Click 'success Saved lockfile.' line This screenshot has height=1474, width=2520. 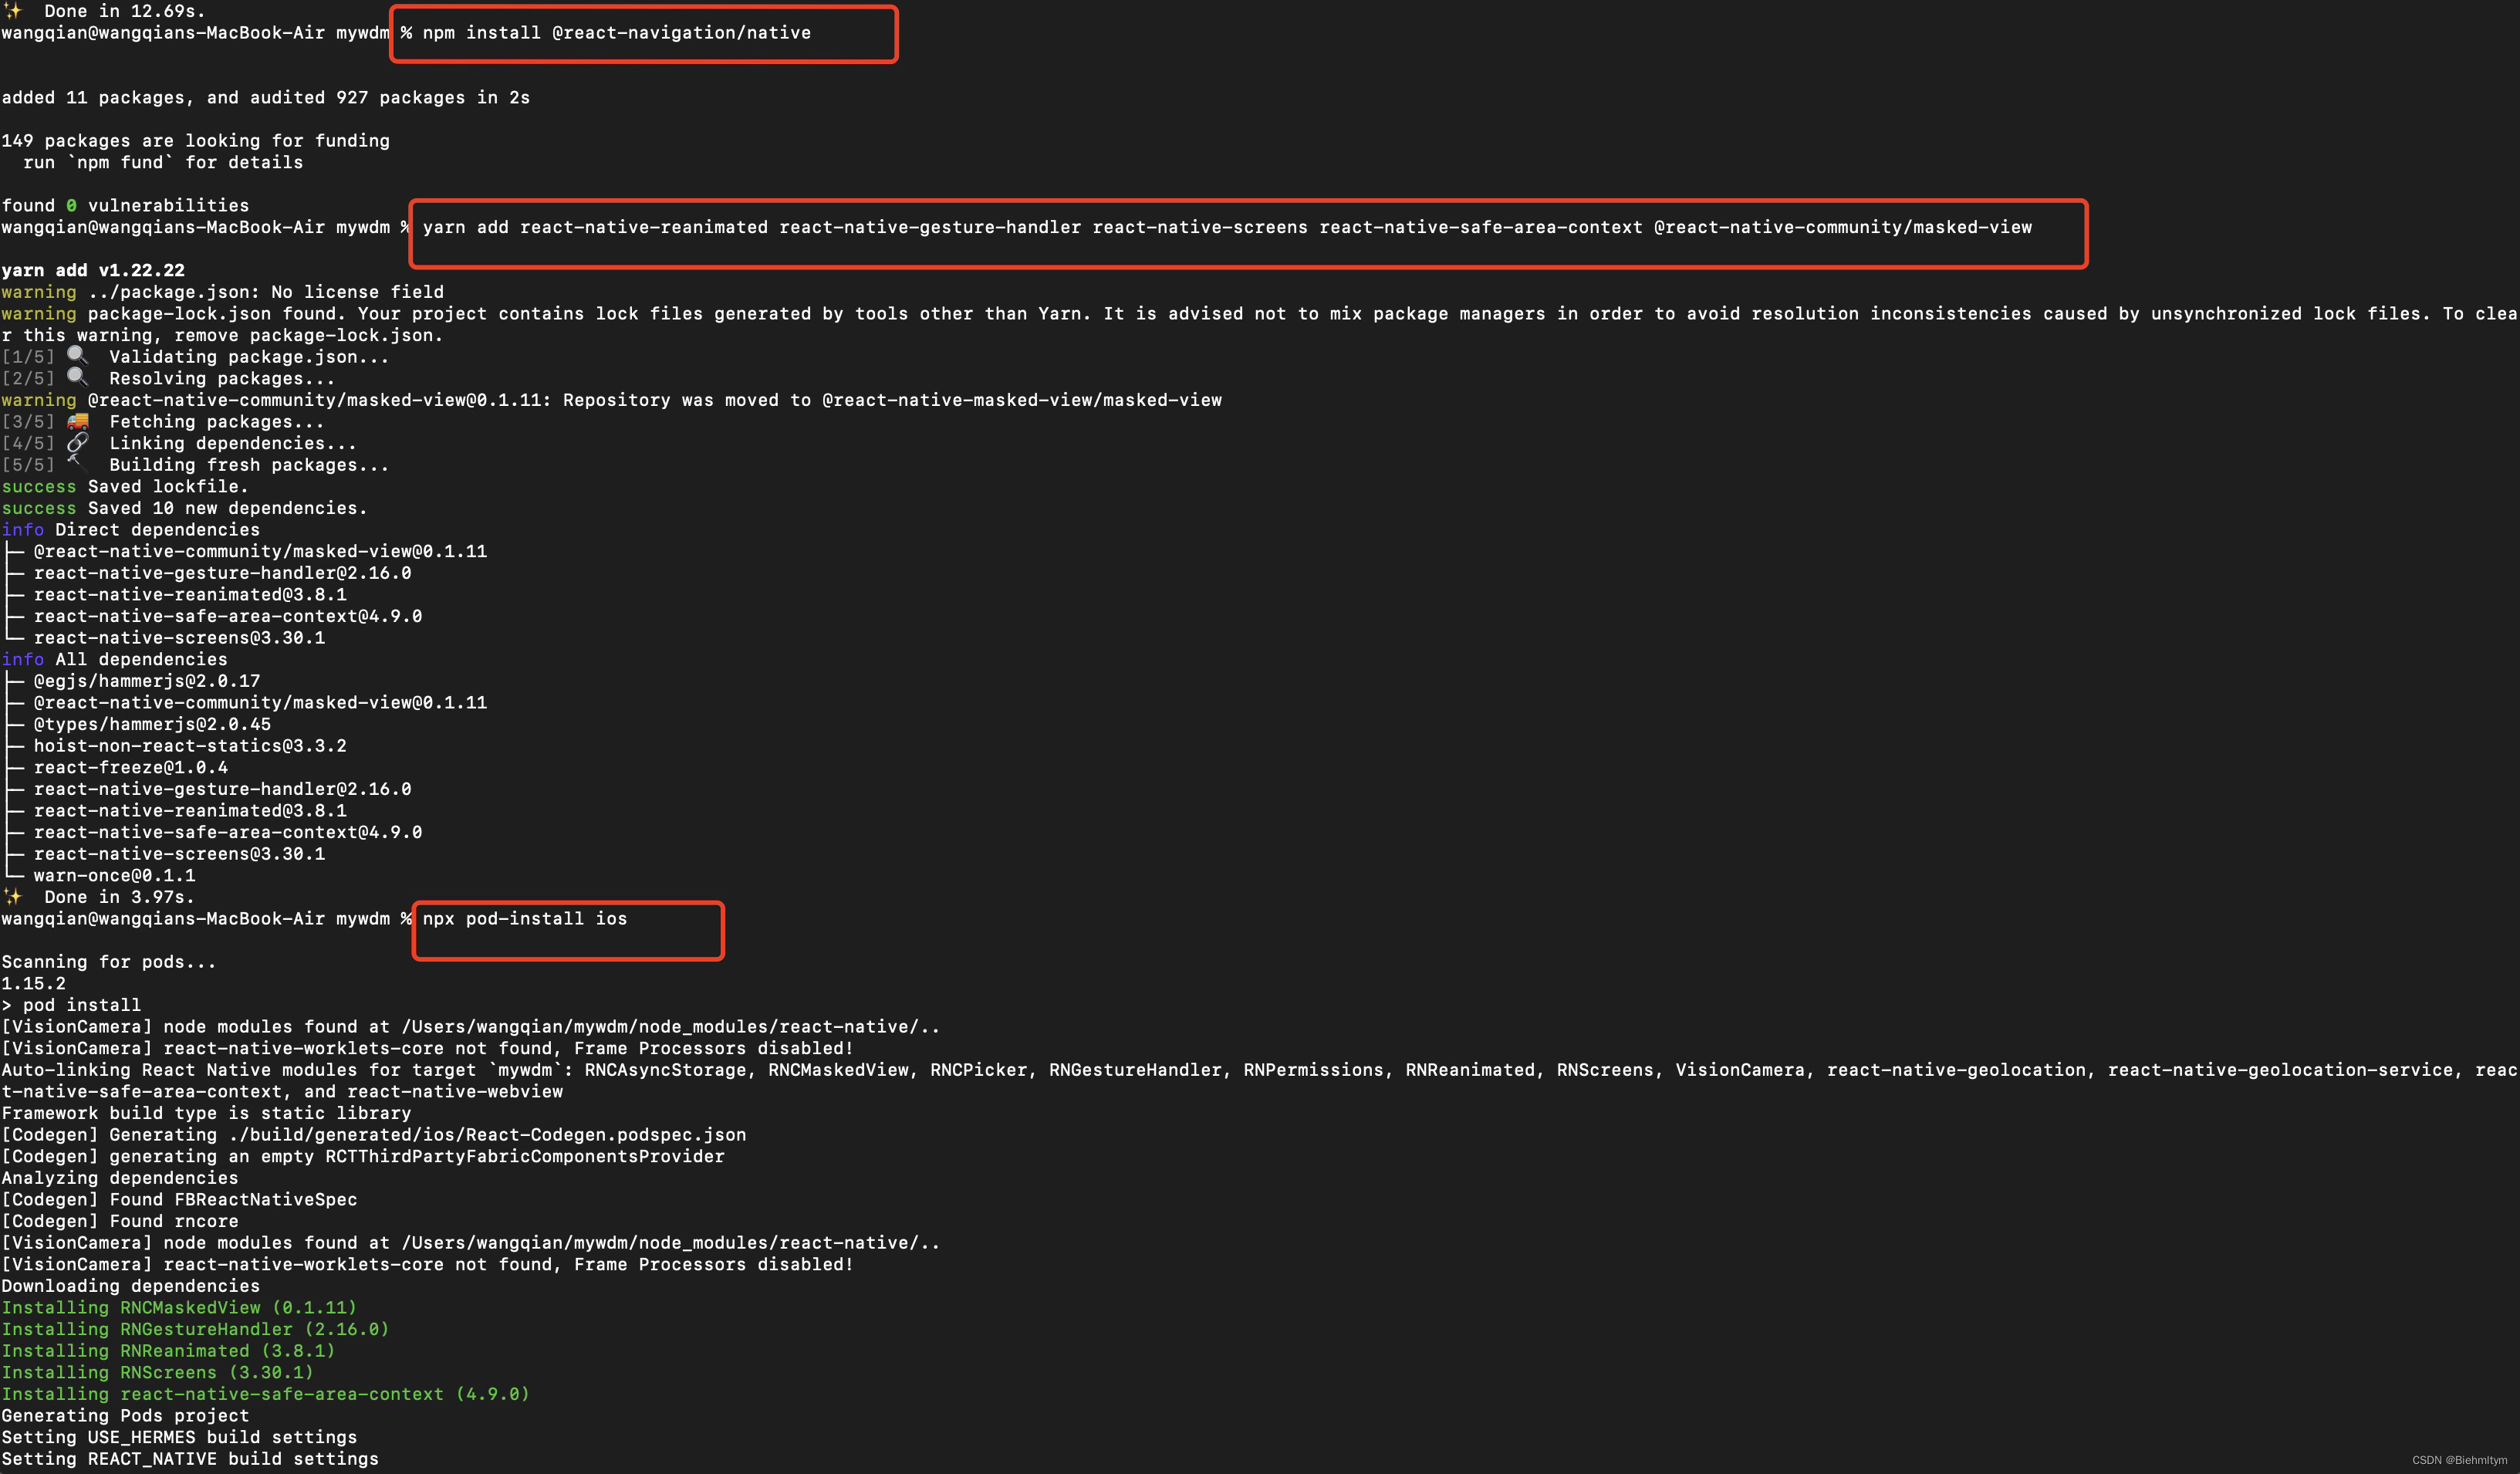point(125,487)
